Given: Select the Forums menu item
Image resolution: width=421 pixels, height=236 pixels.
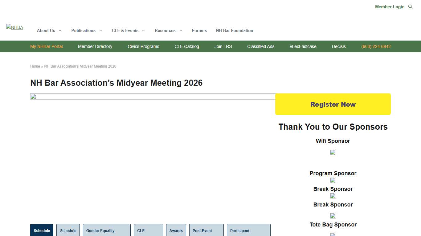Looking at the screenshot, I should pyautogui.click(x=199, y=30).
